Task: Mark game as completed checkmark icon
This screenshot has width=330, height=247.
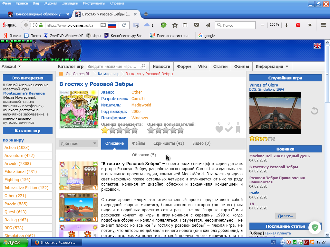Action: click(x=228, y=129)
